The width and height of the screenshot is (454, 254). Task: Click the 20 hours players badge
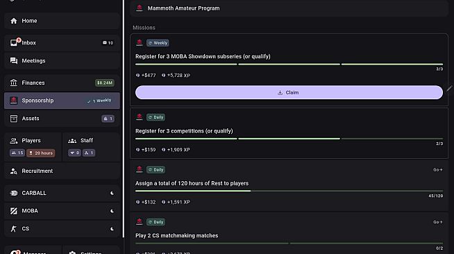[41, 153]
